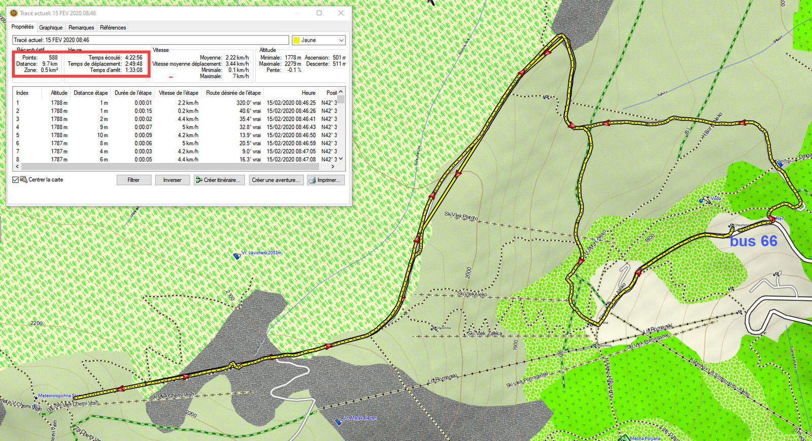The width and height of the screenshot is (812, 441).
Task: Sort by Route désirée de l'étape header
Action: (233, 93)
